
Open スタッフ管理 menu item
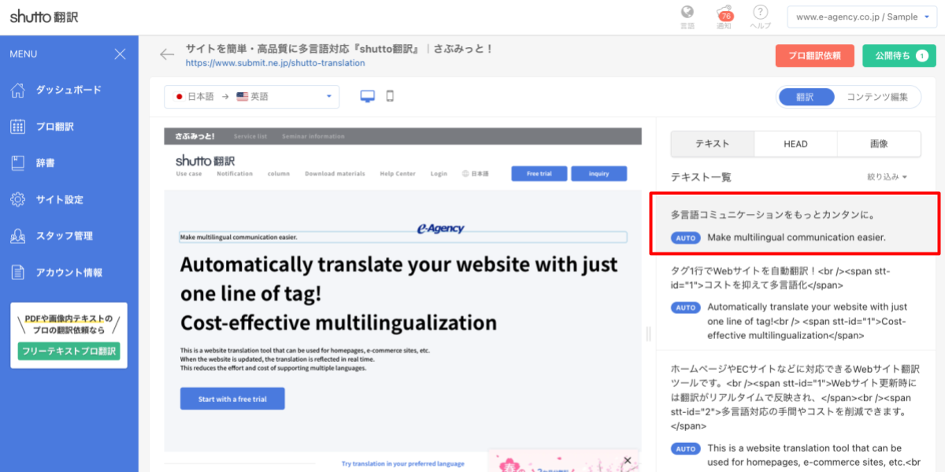[64, 236]
